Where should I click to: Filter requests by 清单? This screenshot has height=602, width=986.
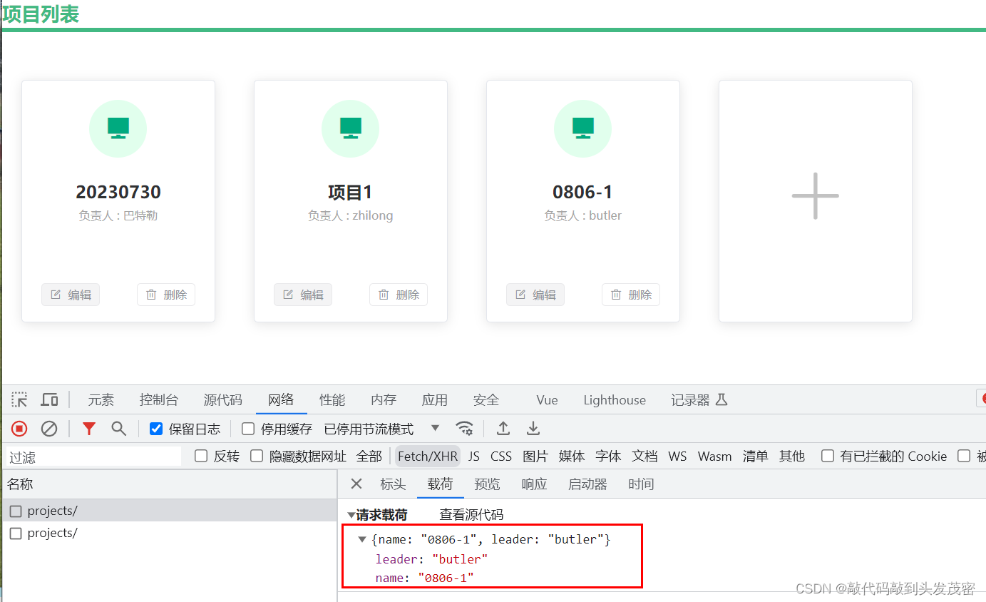755,456
